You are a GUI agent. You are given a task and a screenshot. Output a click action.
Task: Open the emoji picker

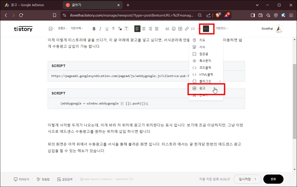[x=174, y=28]
